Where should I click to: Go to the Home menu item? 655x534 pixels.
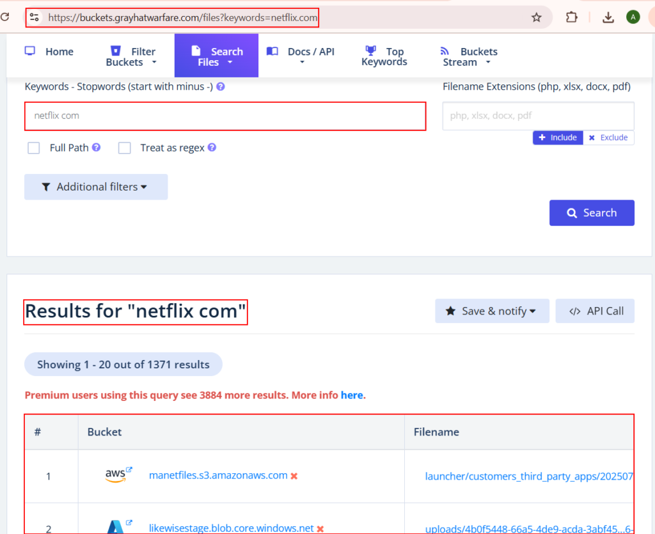(59, 51)
